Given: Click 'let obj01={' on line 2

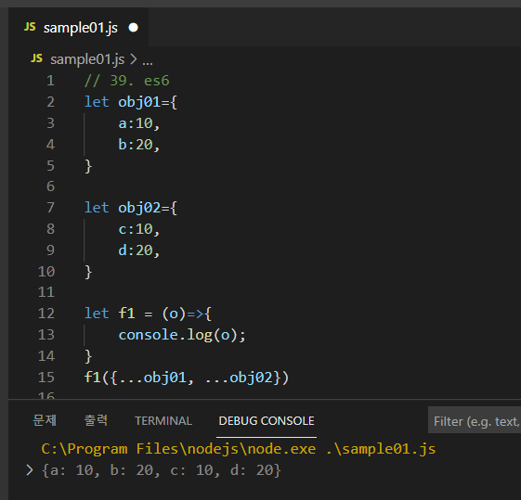Looking at the screenshot, I should (x=131, y=102).
